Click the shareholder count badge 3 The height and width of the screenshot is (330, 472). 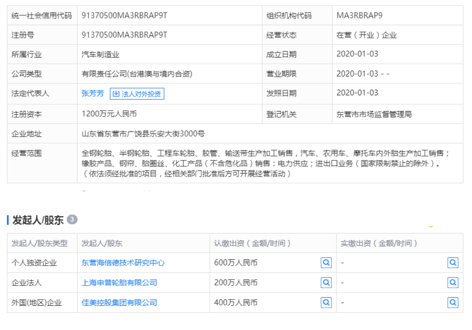pos(72,219)
